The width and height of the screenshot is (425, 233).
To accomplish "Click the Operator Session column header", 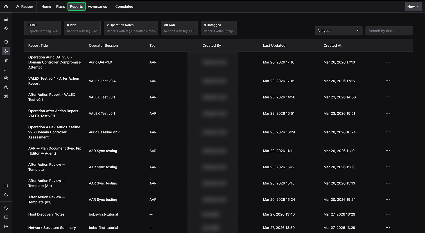I will coord(103,46).
